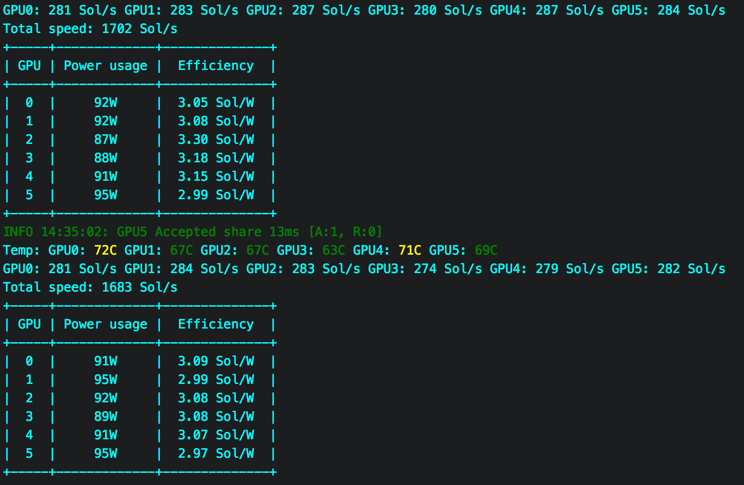The image size is (744, 485).
Task: Select the INFO 14:35:02 accepted share message
Action: point(193,232)
